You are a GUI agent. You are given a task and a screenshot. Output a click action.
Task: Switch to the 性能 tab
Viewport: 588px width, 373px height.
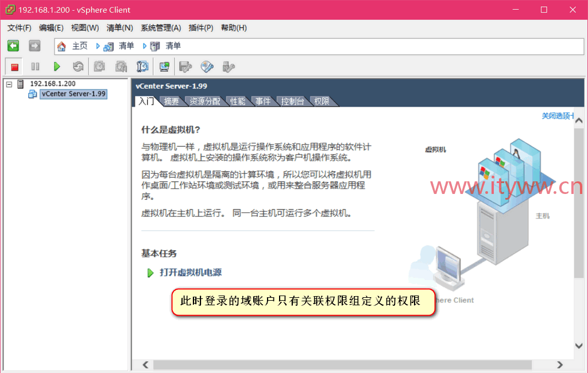pyautogui.click(x=237, y=101)
